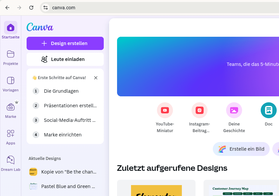Open the Apps section

(x=11, y=136)
